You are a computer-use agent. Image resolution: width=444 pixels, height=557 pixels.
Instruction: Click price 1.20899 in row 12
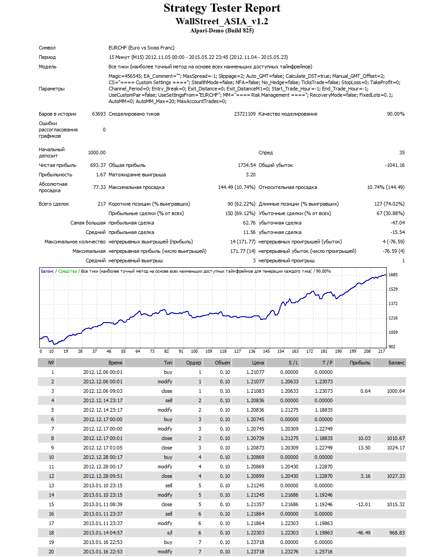[255, 476]
